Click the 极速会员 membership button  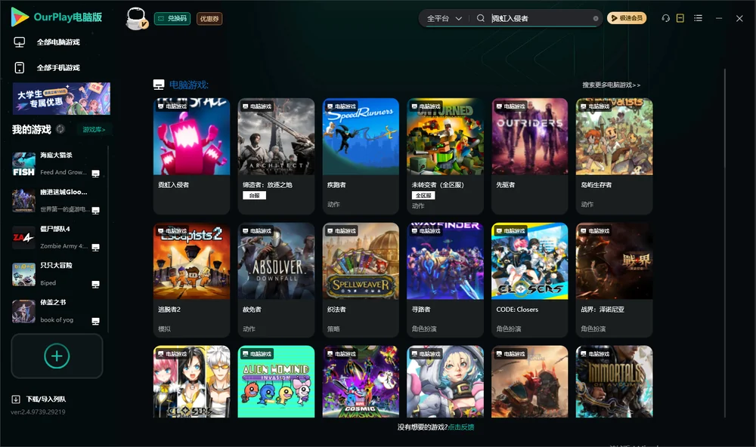[626, 18]
